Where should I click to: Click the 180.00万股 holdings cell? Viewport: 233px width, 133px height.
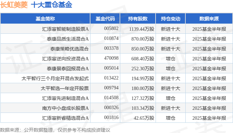click(x=143, y=88)
